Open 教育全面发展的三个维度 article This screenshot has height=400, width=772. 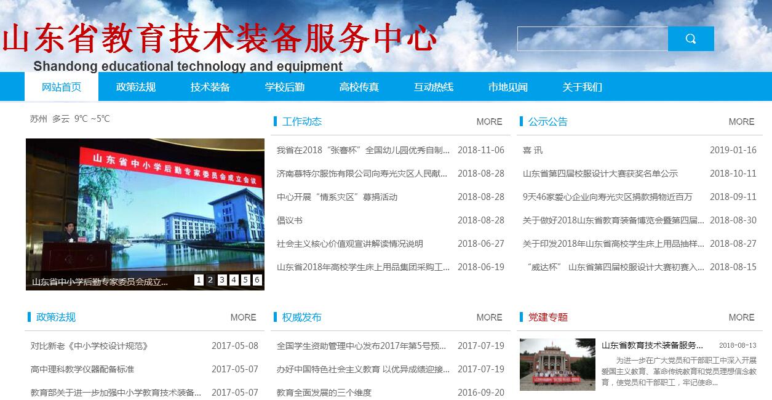324,393
